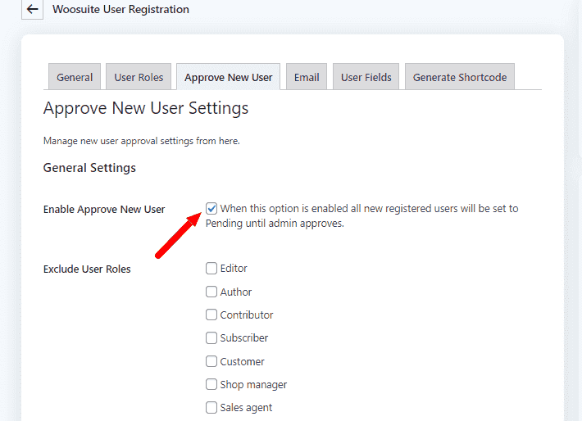Check the Contributor role checkbox
This screenshot has height=421, width=582.
click(211, 315)
